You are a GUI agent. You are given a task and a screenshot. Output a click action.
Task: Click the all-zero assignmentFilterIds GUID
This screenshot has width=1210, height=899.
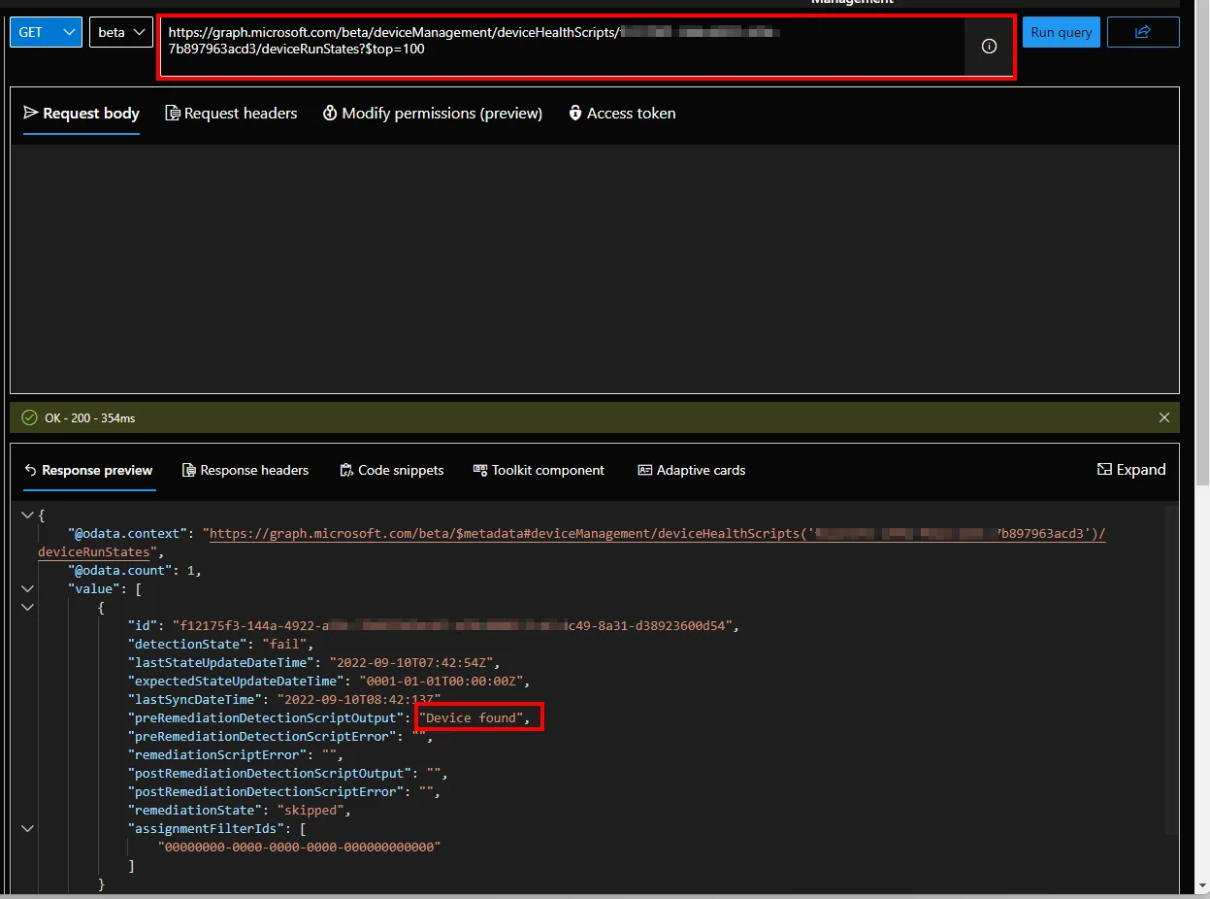click(x=299, y=847)
